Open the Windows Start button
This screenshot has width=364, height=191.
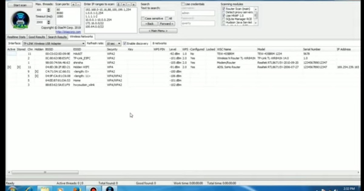(12, 189)
